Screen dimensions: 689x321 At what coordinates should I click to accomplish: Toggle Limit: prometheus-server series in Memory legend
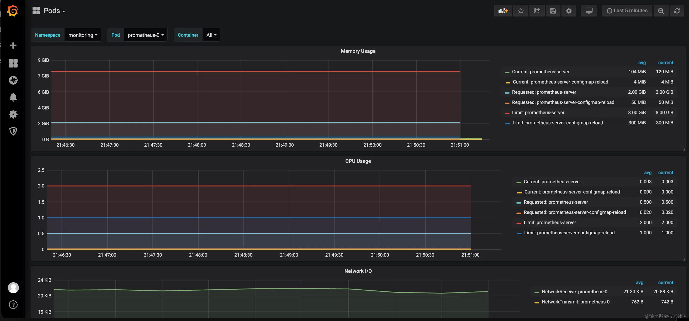click(538, 113)
